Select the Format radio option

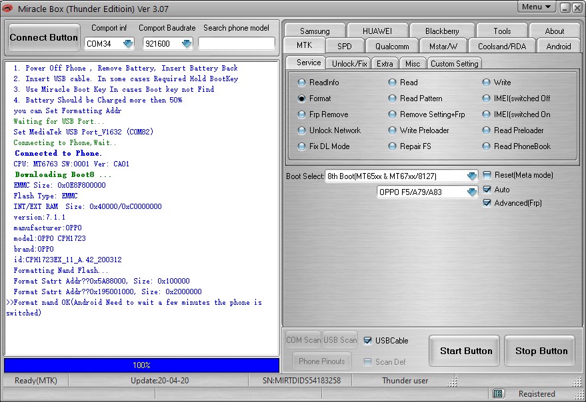[x=301, y=99]
